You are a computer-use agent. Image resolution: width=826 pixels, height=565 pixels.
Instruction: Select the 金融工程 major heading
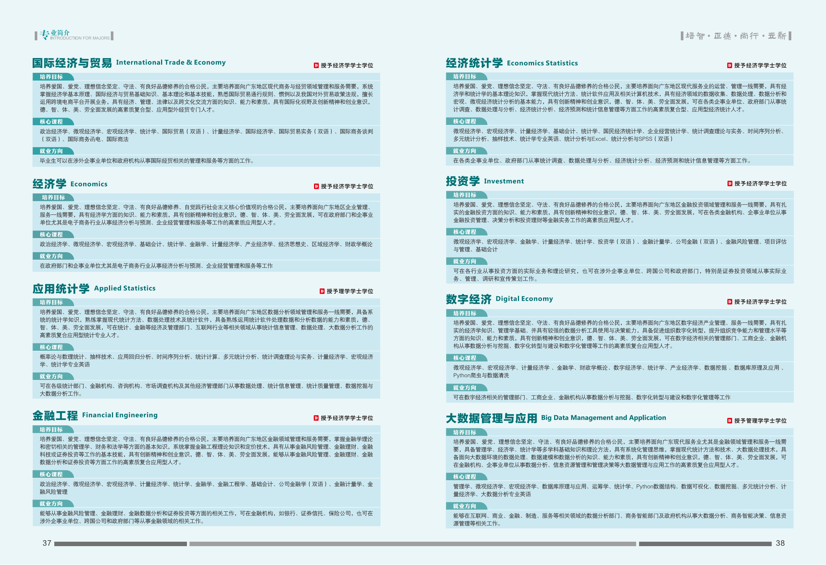(x=55, y=416)
